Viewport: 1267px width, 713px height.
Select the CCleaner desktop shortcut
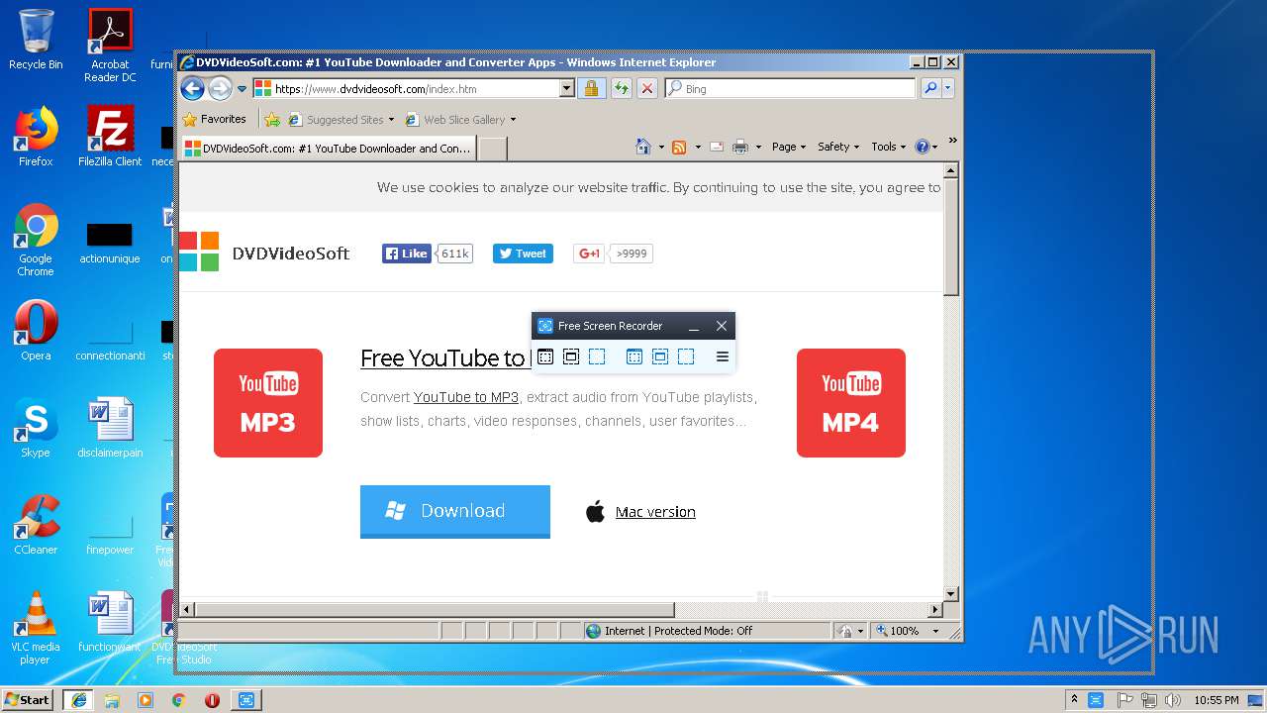[36, 525]
